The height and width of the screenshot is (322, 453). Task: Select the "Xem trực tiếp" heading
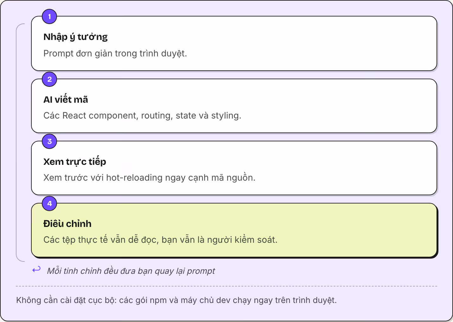click(75, 162)
